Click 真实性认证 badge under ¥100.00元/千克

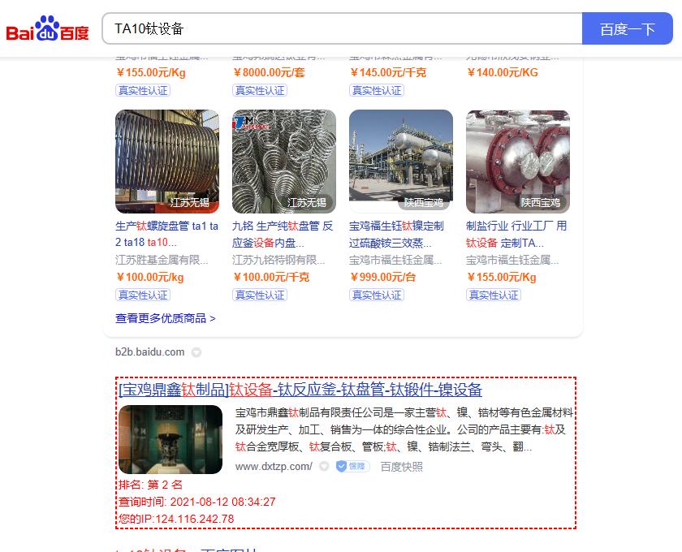point(260,295)
